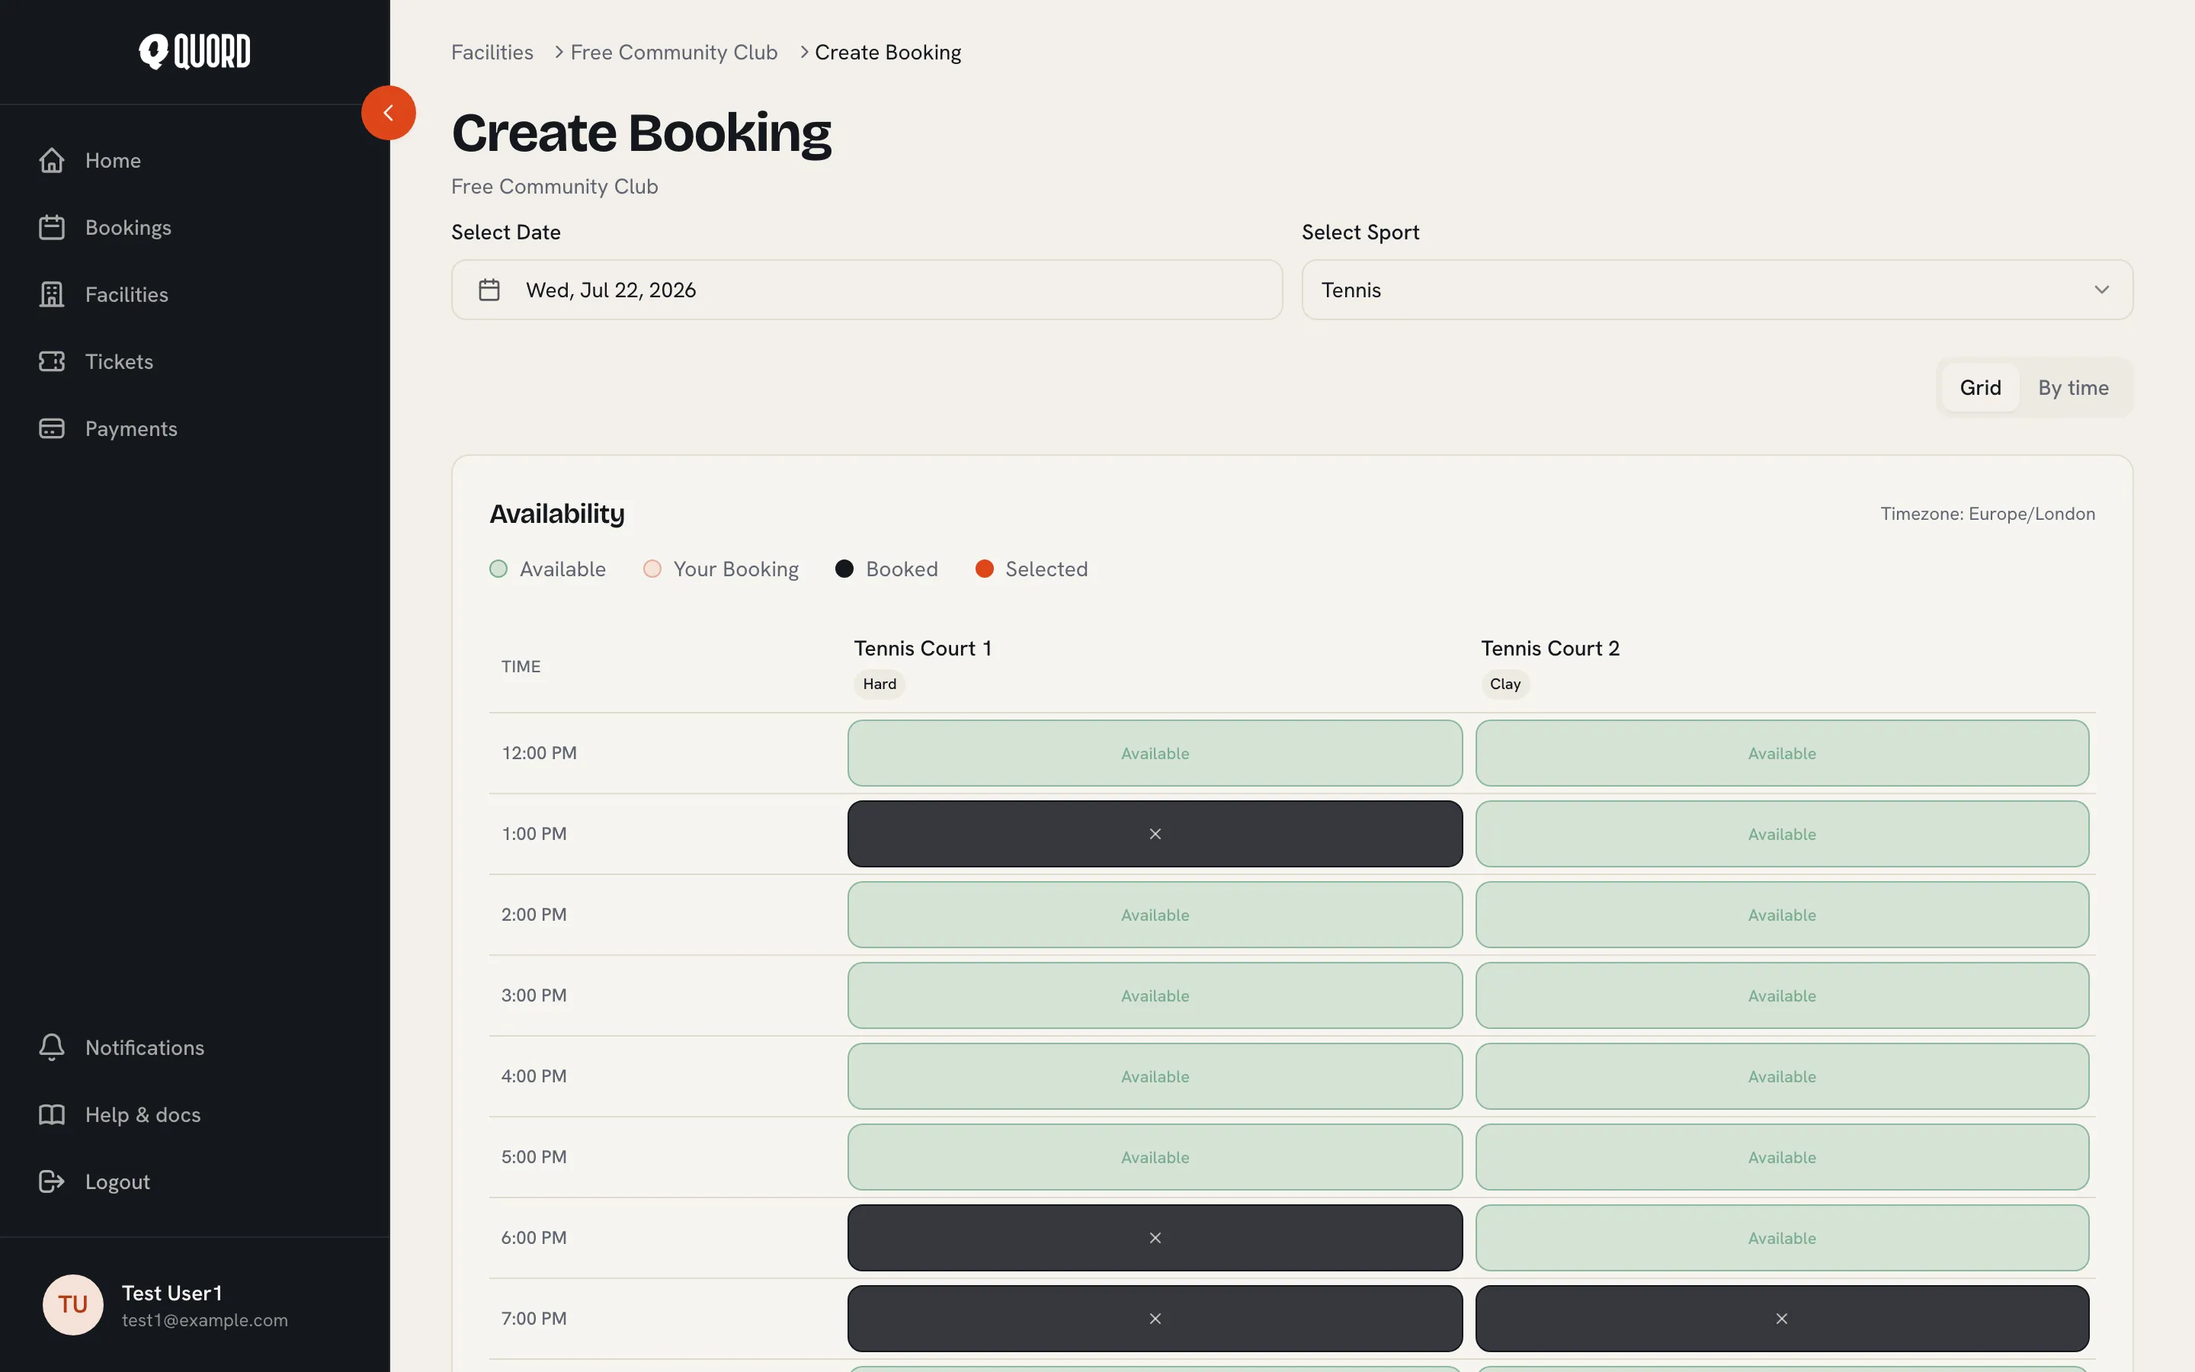Click the Notifications bell icon
This screenshot has width=2195, height=1372.
(52, 1047)
